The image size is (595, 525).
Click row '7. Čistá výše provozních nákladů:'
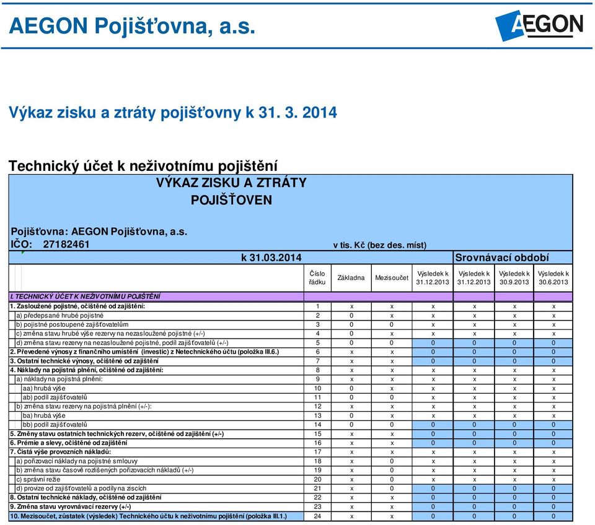click(x=291, y=452)
